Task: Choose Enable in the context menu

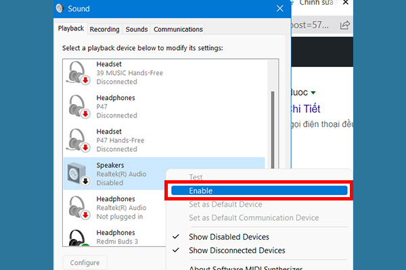Action: pyautogui.click(x=259, y=190)
